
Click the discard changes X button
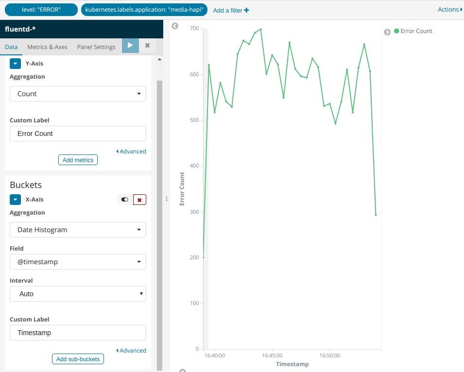coord(147,46)
